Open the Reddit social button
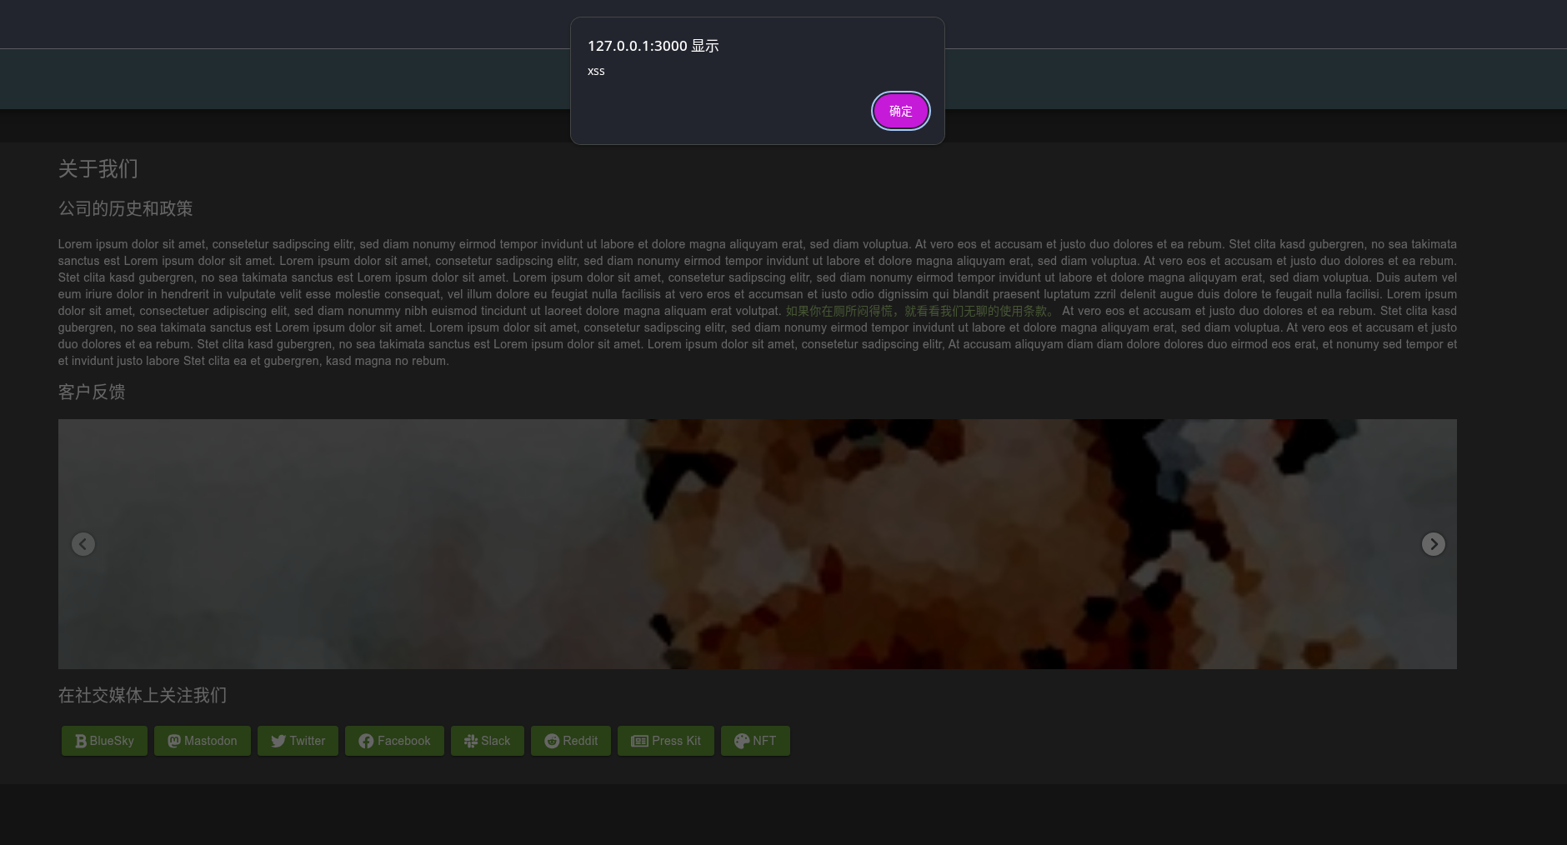Screen dimensions: 1567x845 tap(571, 741)
